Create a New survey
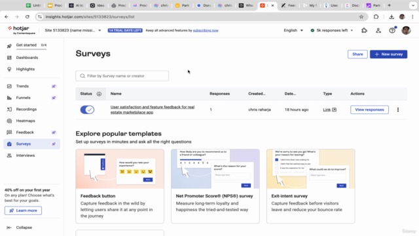419x236 pixels. coord(388,54)
